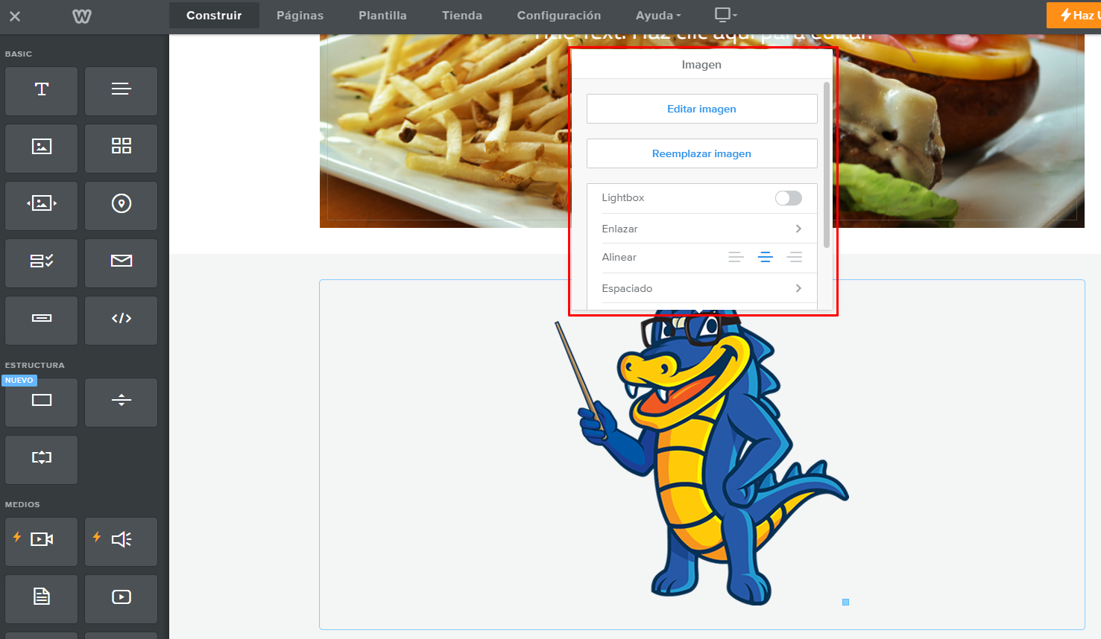Select the Newsletter envelope element tile
Image resolution: width=1101 pixels, height=639 pixels.
(121, 263)
